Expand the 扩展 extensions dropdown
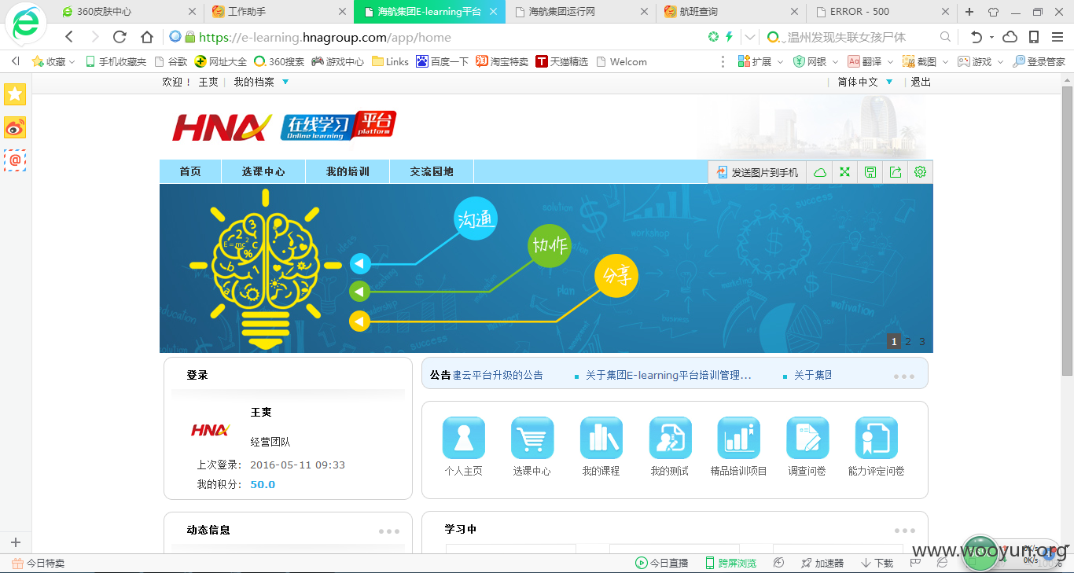Viewport: 1074px width, 573px height. [x=780, y=61]
